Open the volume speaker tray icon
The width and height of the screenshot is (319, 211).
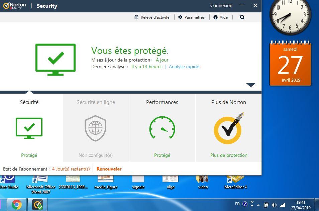(274, 205)
